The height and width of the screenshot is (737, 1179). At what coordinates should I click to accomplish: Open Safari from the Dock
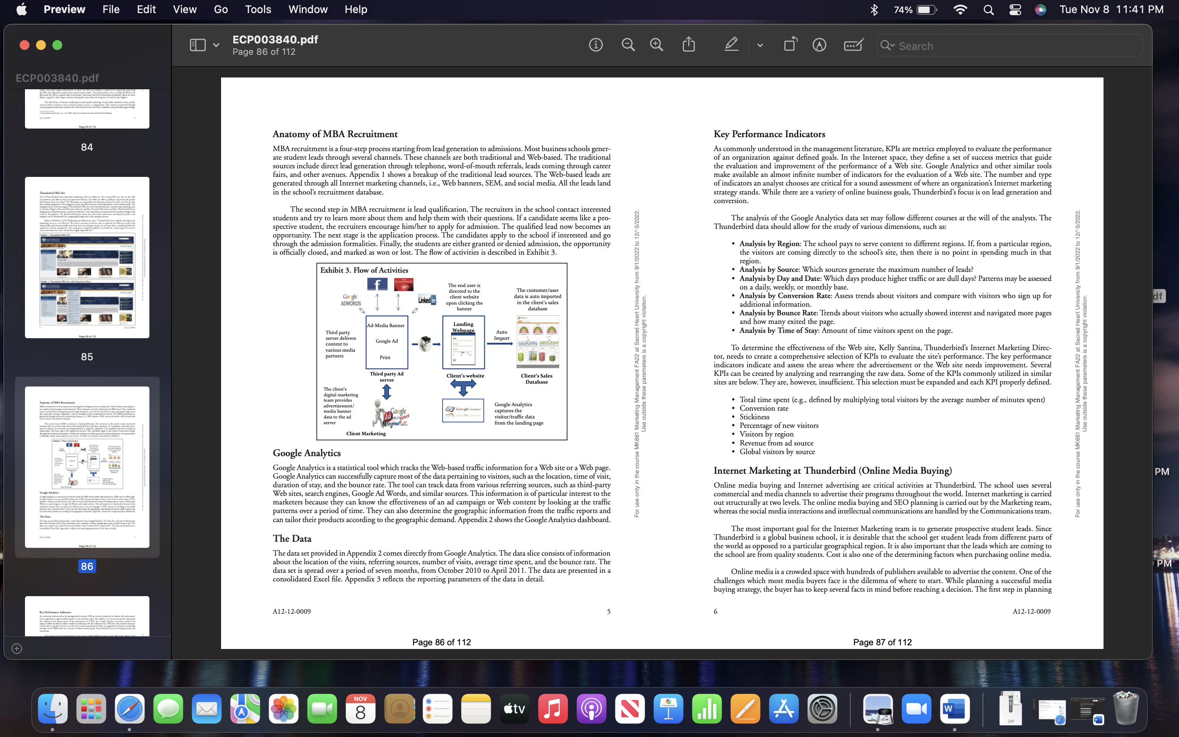pyautogui.click(x=130, y=709)
